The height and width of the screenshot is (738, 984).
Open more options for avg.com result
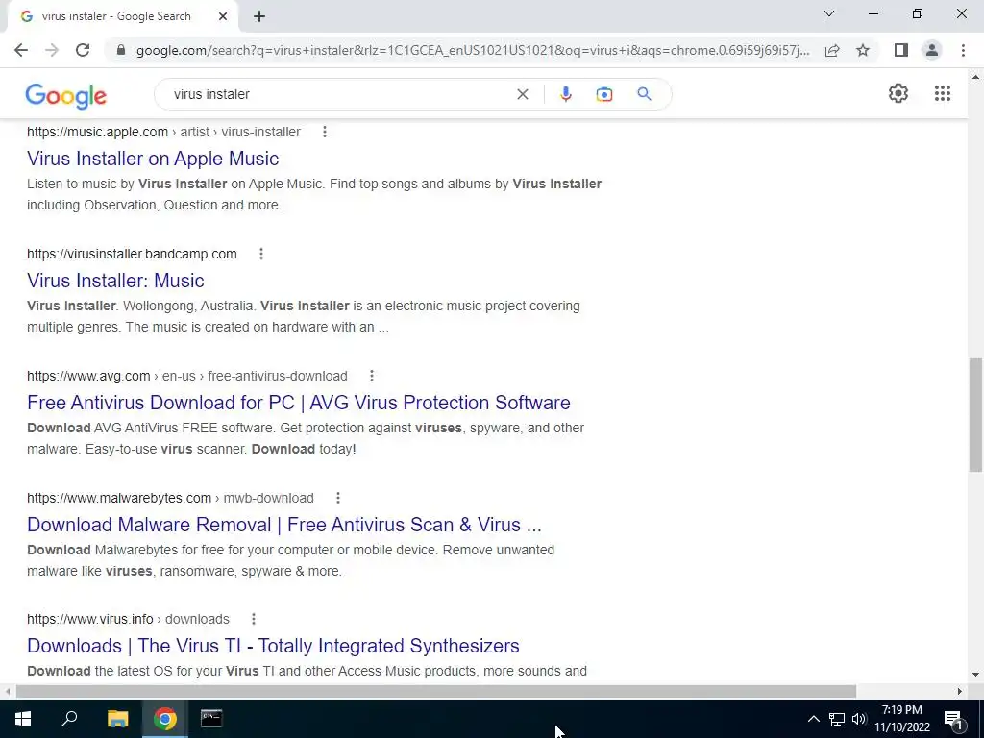(372, 376)
